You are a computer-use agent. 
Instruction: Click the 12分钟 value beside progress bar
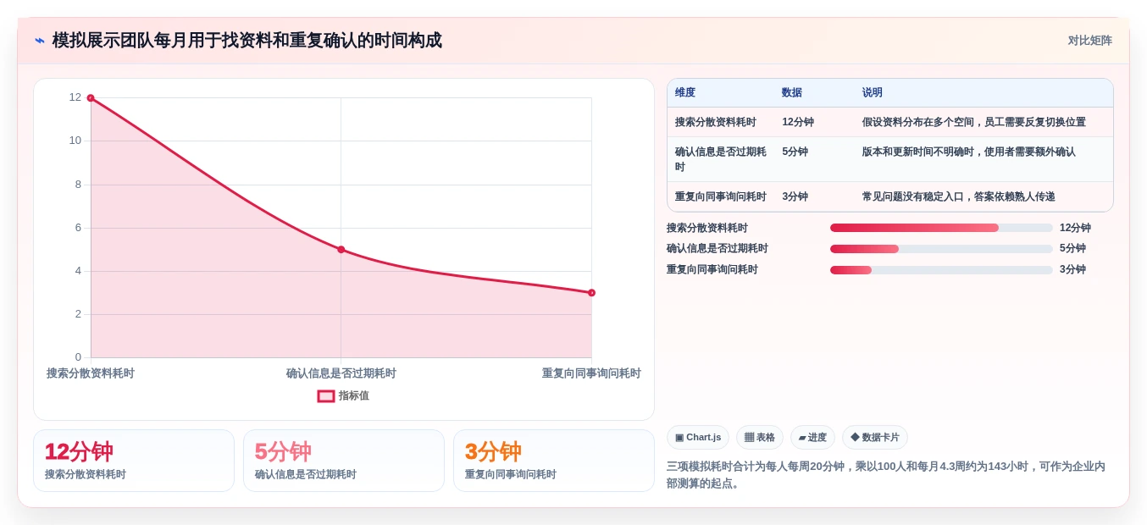pos(1075,228)
